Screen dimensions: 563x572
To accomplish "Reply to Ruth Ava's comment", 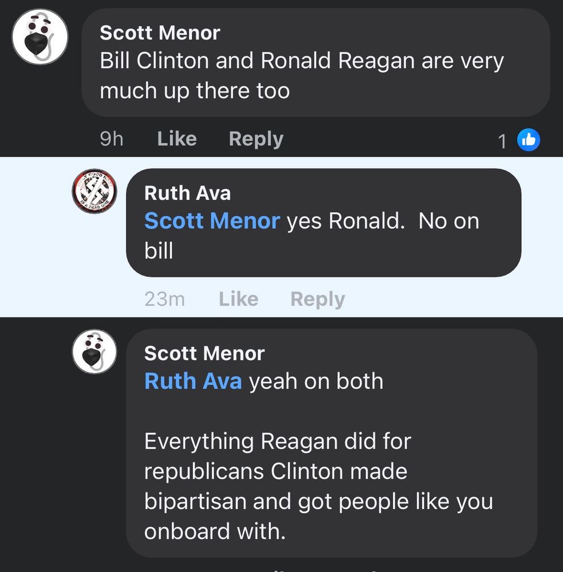I will tap(317, 299).
